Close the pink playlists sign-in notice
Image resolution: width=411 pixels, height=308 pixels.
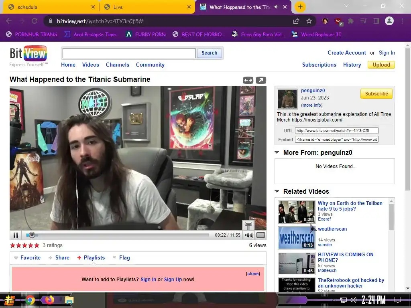[253, 274]
